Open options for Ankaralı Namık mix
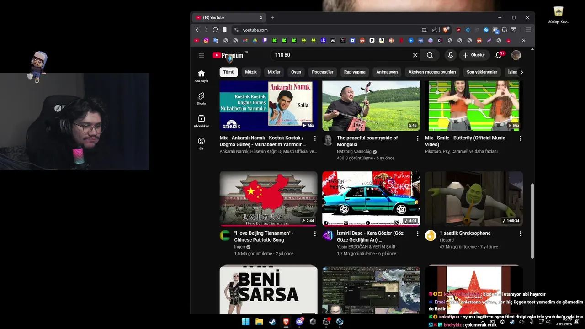This screenshot has width=585, height=329. (x=314, y=138)
